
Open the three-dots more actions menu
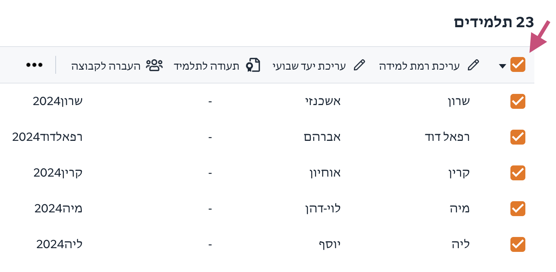(34, 65)
